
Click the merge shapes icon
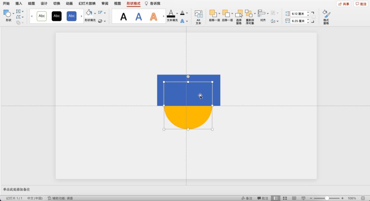pos(18,23)
